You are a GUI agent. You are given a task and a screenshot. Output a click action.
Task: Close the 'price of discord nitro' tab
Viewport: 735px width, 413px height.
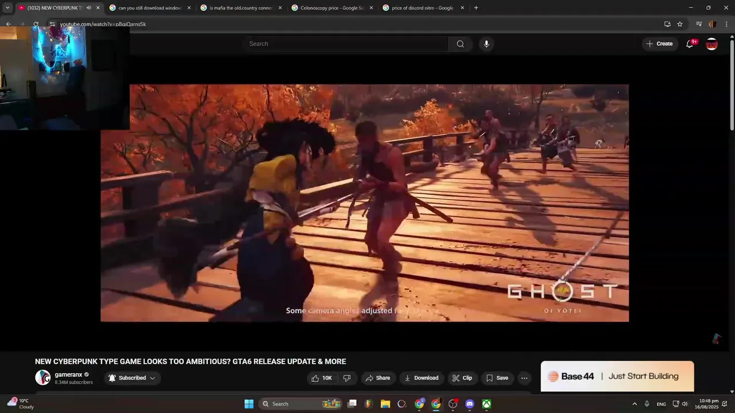(x=462, y=8)
